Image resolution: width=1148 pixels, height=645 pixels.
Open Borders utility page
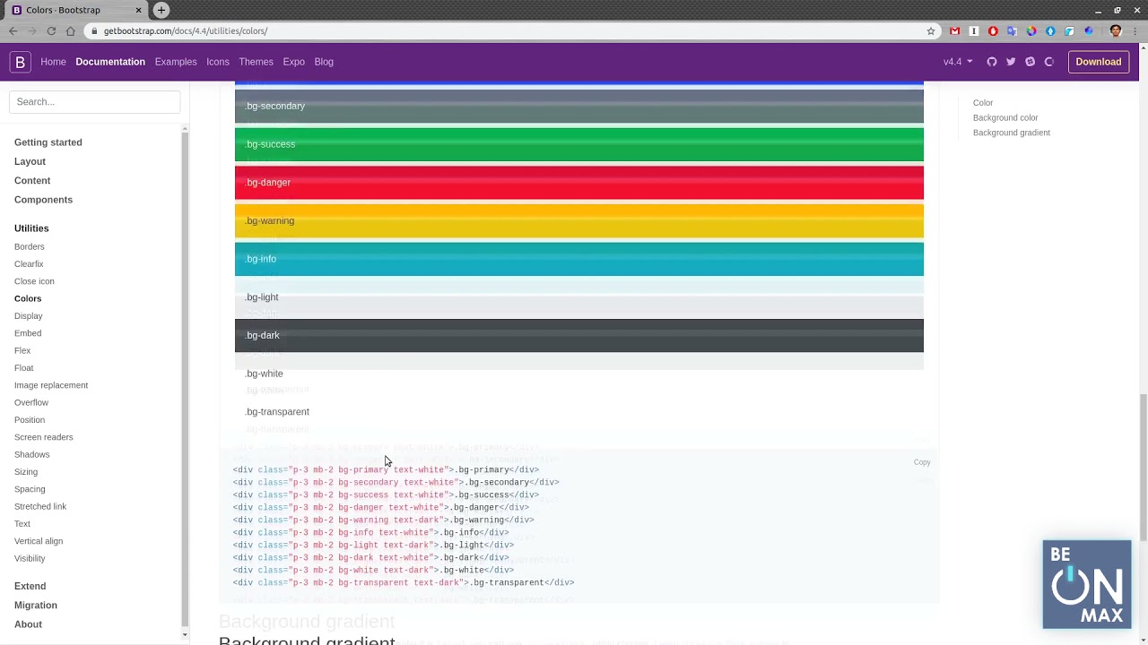29,246
